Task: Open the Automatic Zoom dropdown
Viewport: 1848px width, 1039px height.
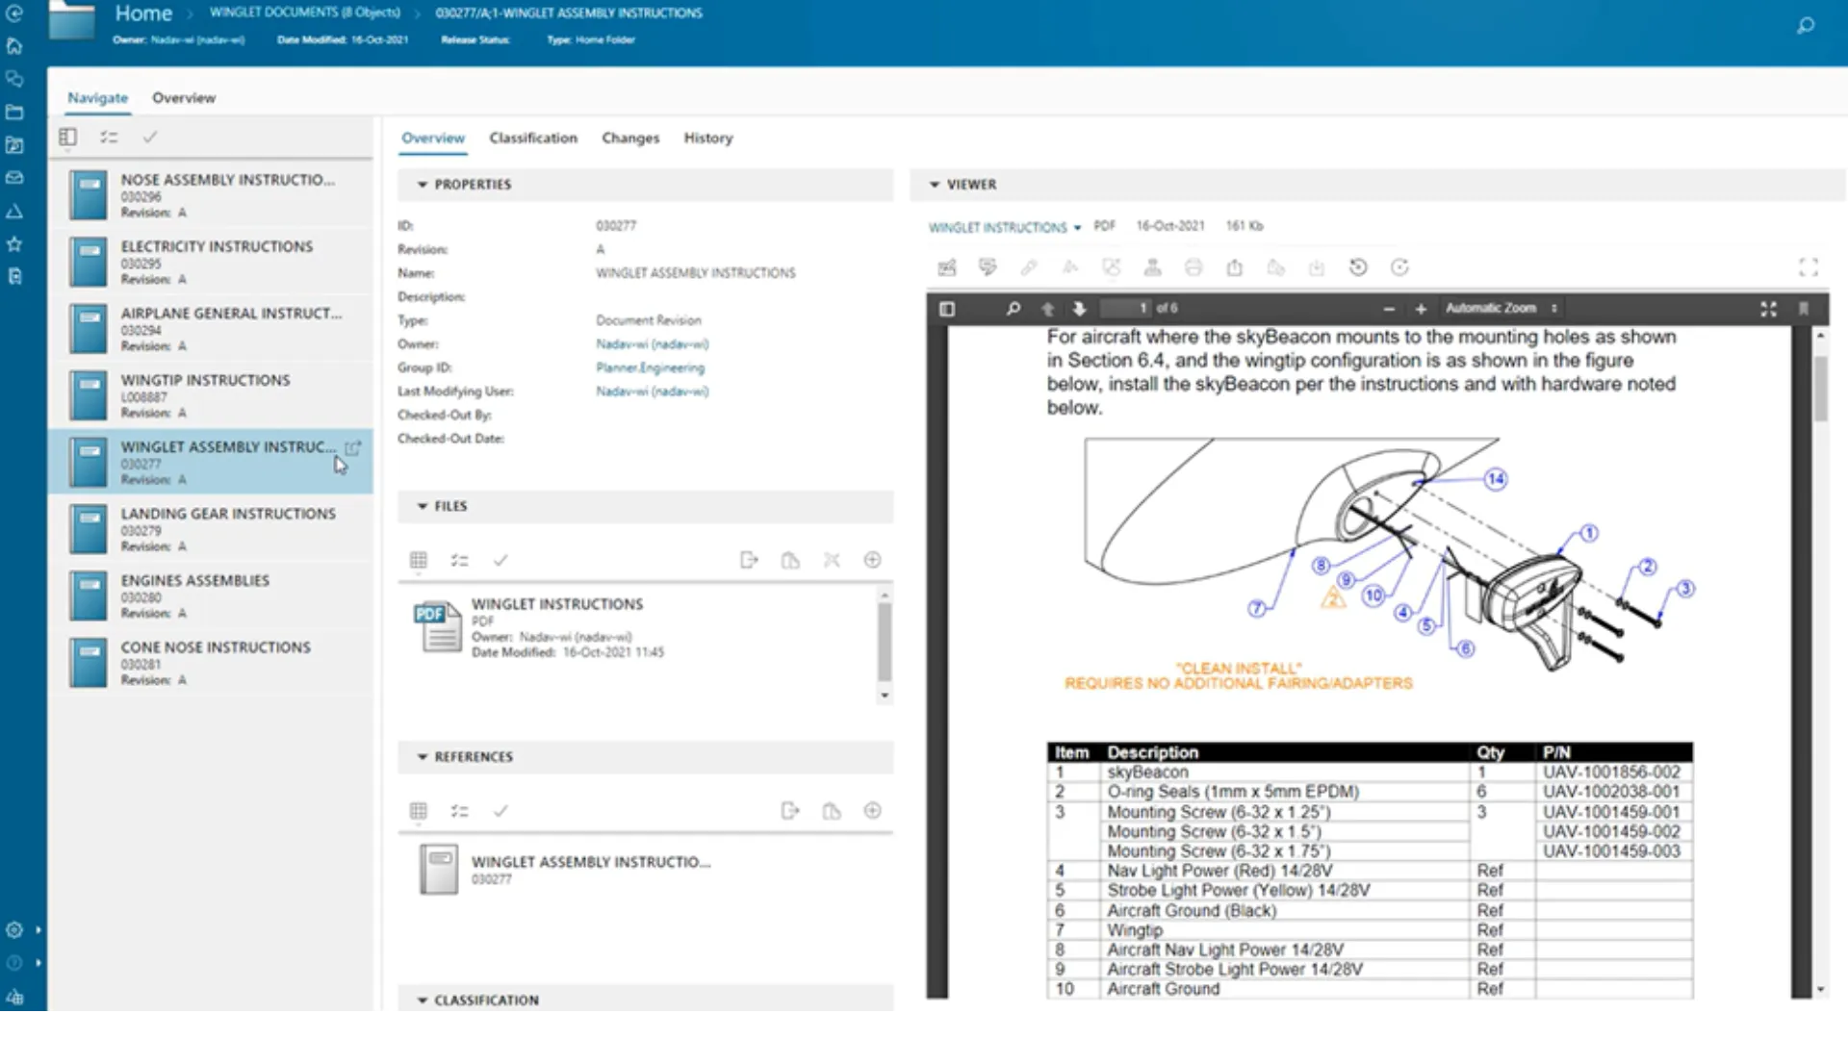Action: pyautogui.click(x=1501, y=309)
